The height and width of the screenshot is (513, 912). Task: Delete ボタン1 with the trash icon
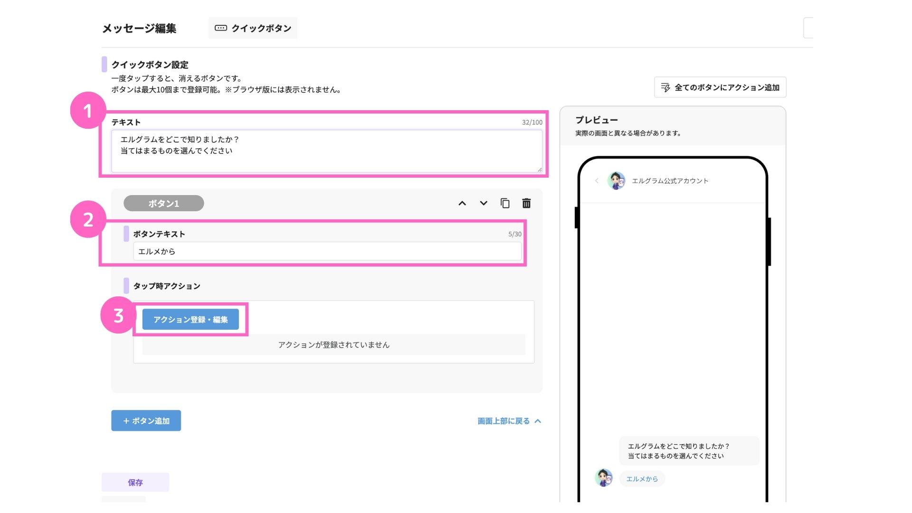click(526, 203)
